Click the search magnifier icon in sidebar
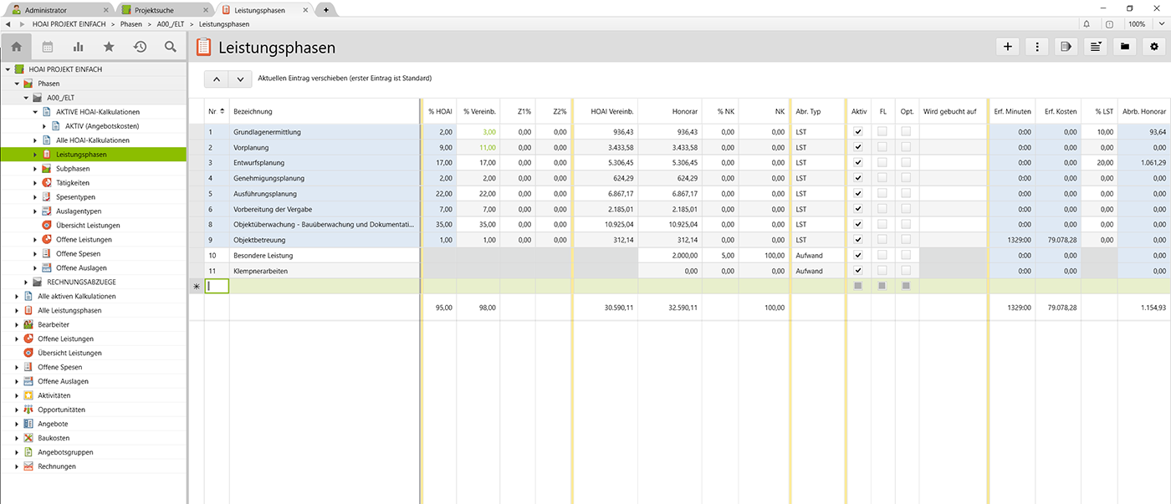 tap(171, 47)
